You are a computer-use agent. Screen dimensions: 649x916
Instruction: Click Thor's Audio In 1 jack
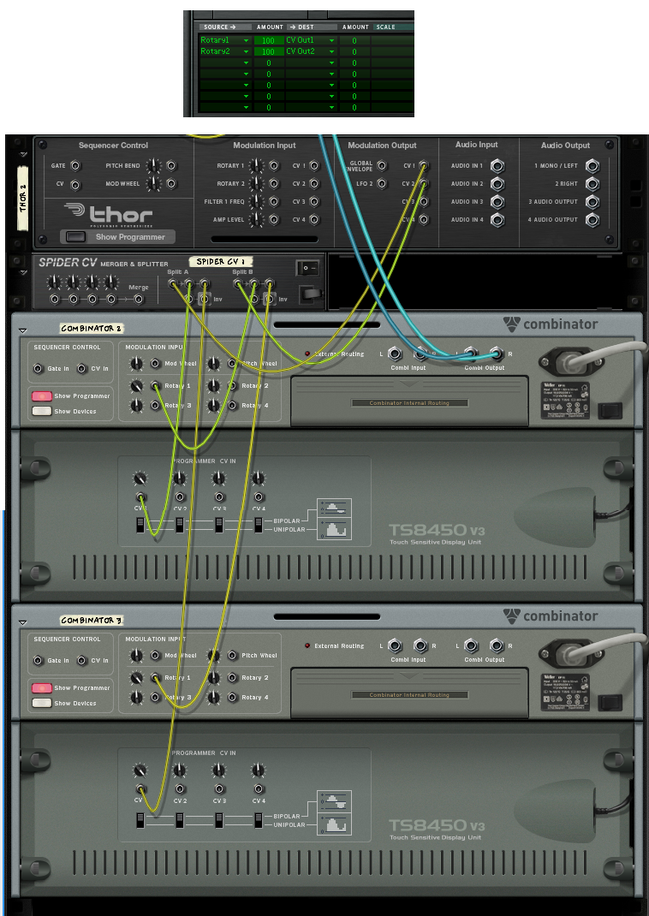click(497, 166)
